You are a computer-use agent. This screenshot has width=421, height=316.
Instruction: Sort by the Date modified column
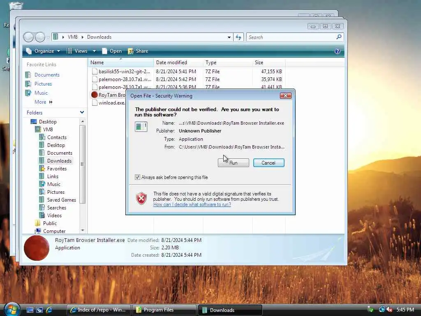click(x=178, y=63)
